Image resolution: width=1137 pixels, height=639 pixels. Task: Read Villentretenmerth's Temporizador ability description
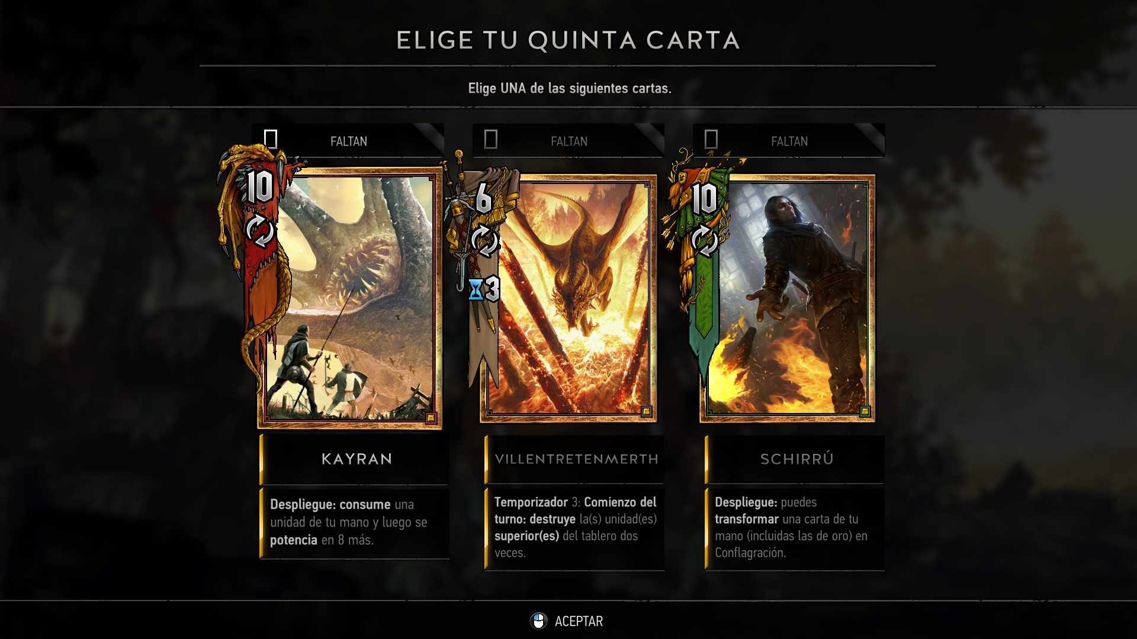[x=575, y=527]
